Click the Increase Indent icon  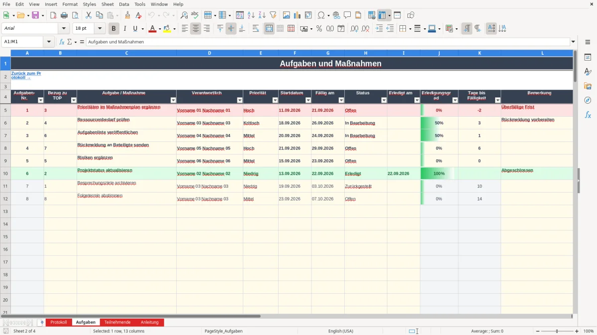point(379,29)
